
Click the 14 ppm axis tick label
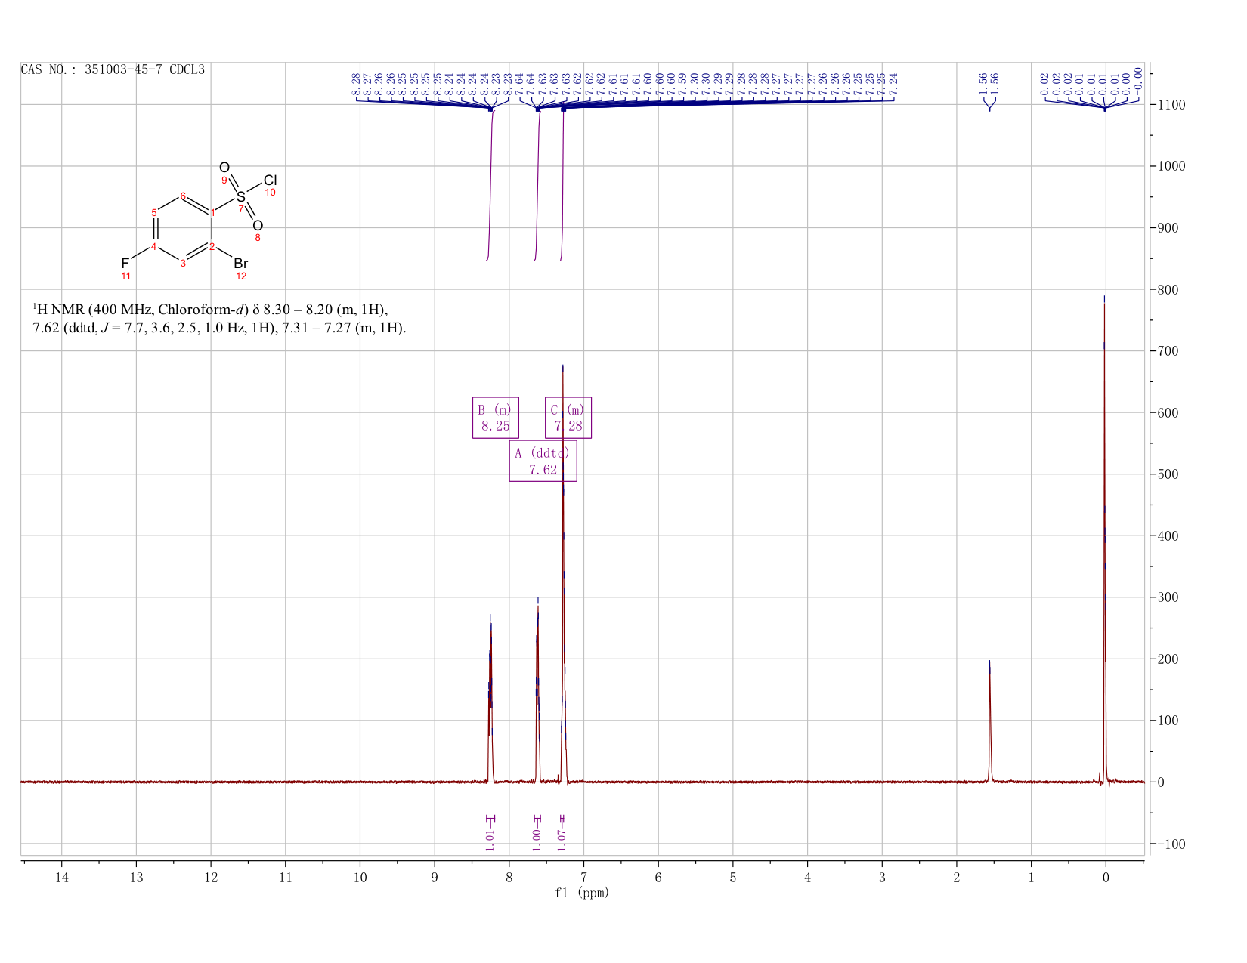click(62, 877)
